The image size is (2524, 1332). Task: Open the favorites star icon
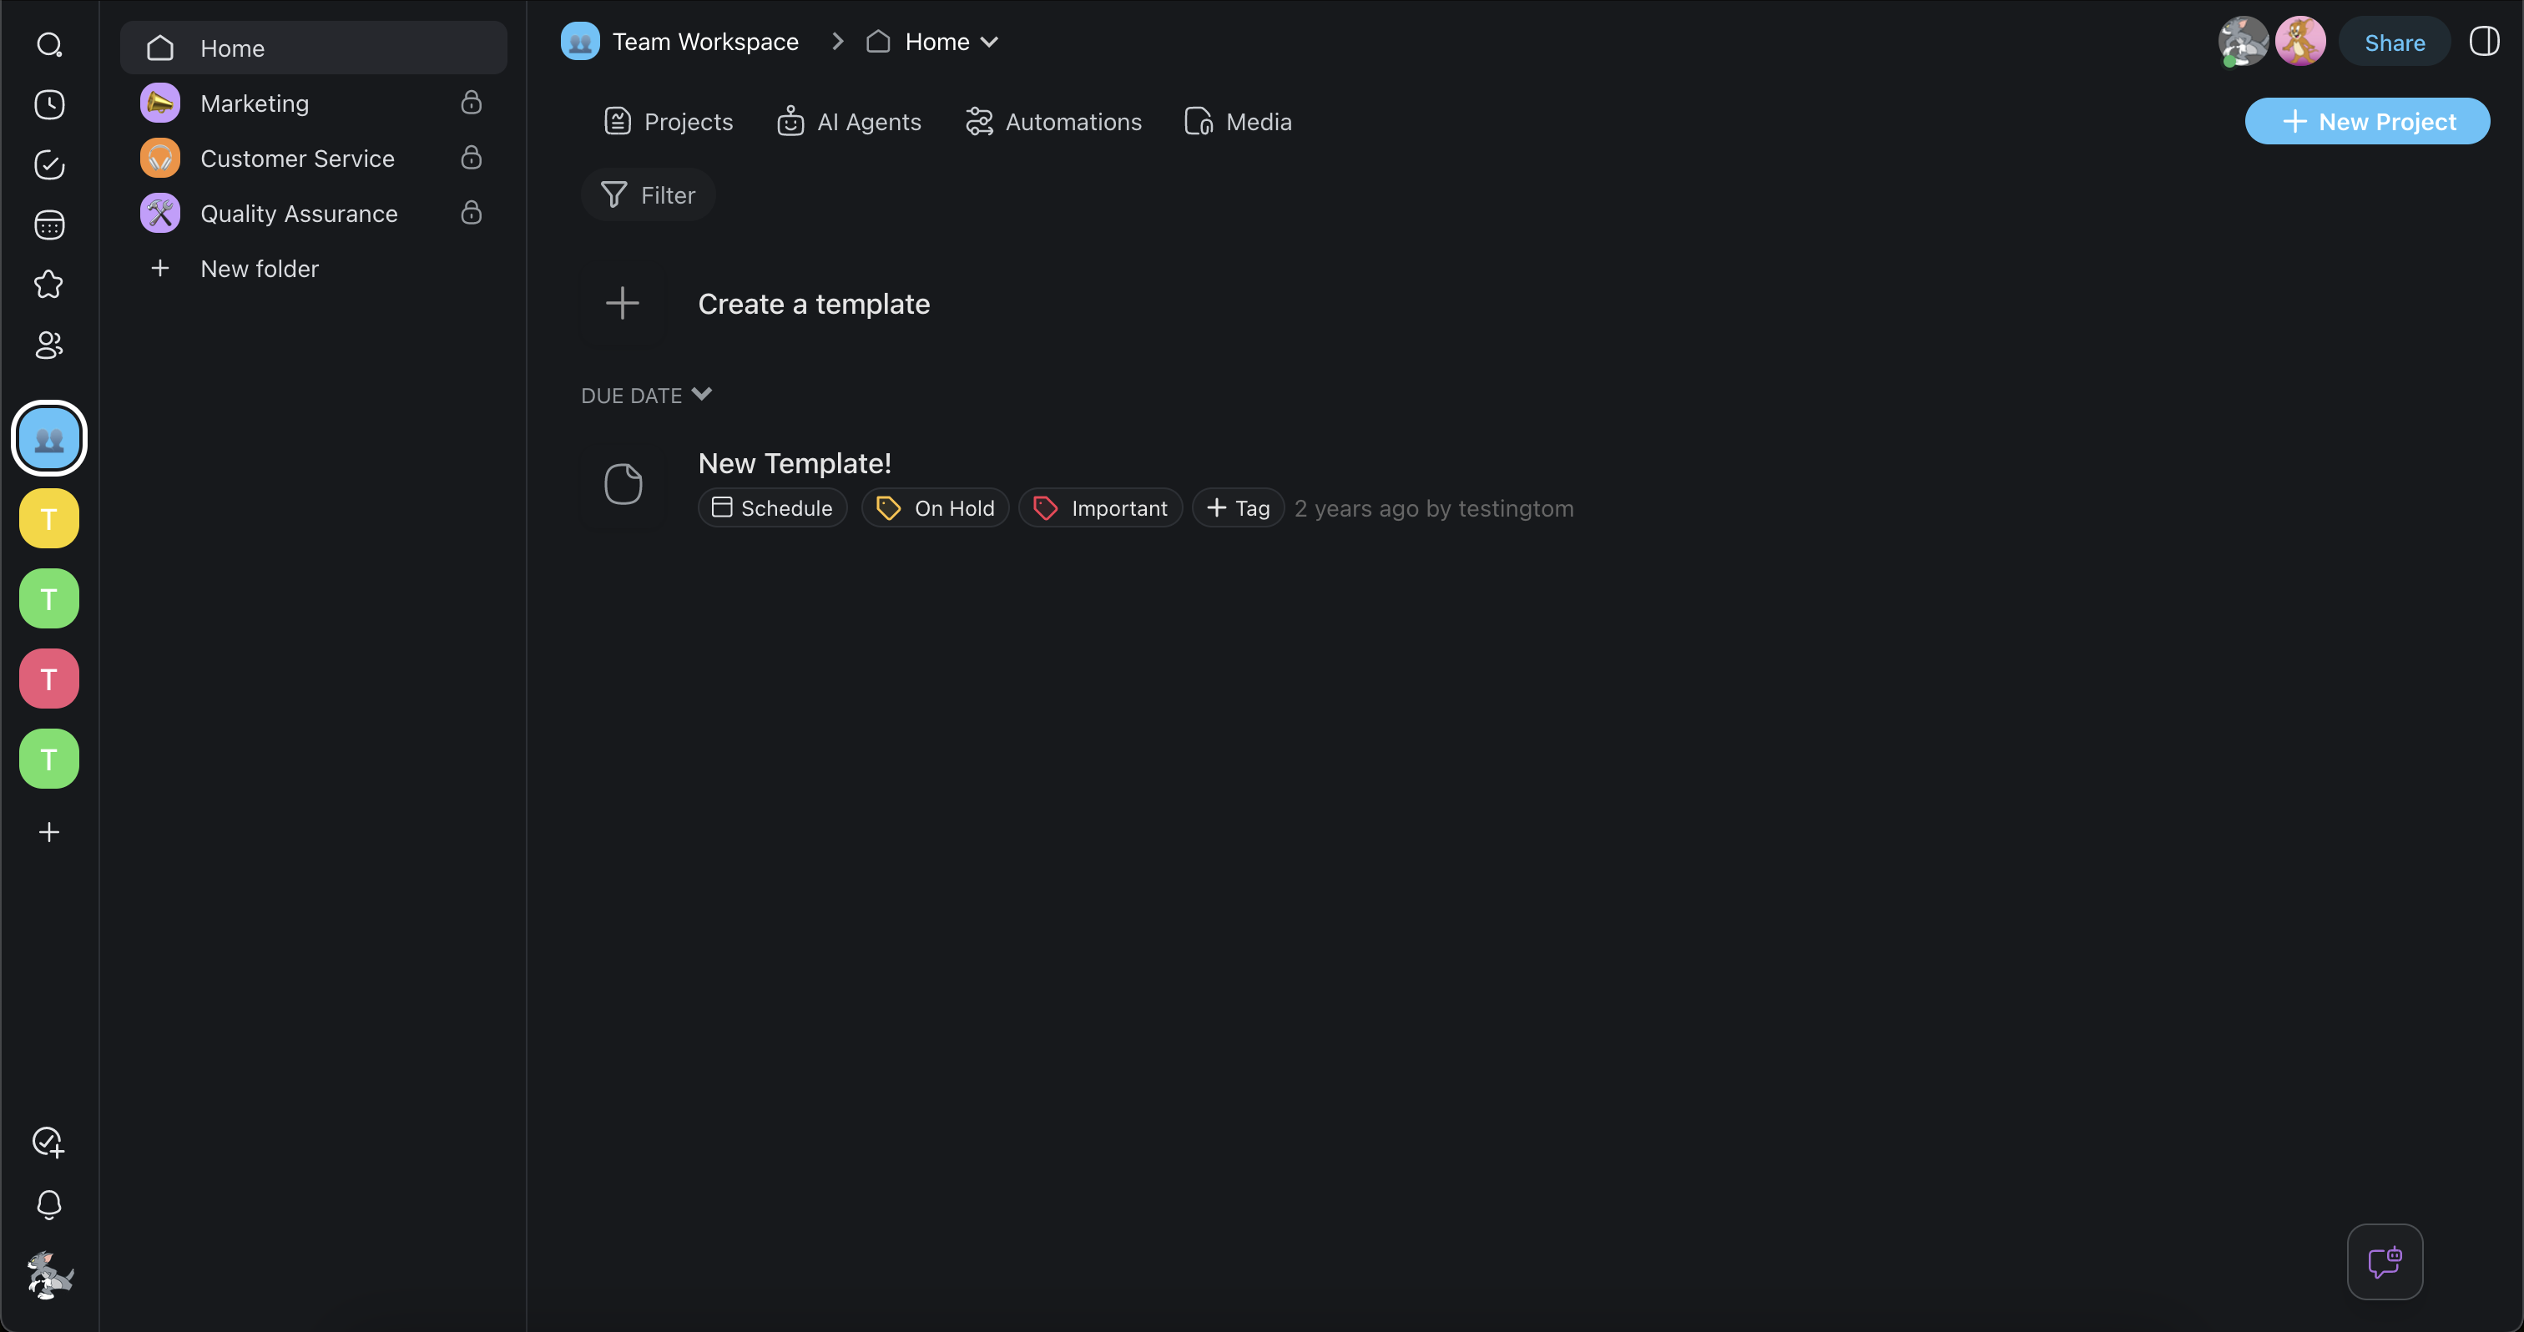click(x=49, y=285)
